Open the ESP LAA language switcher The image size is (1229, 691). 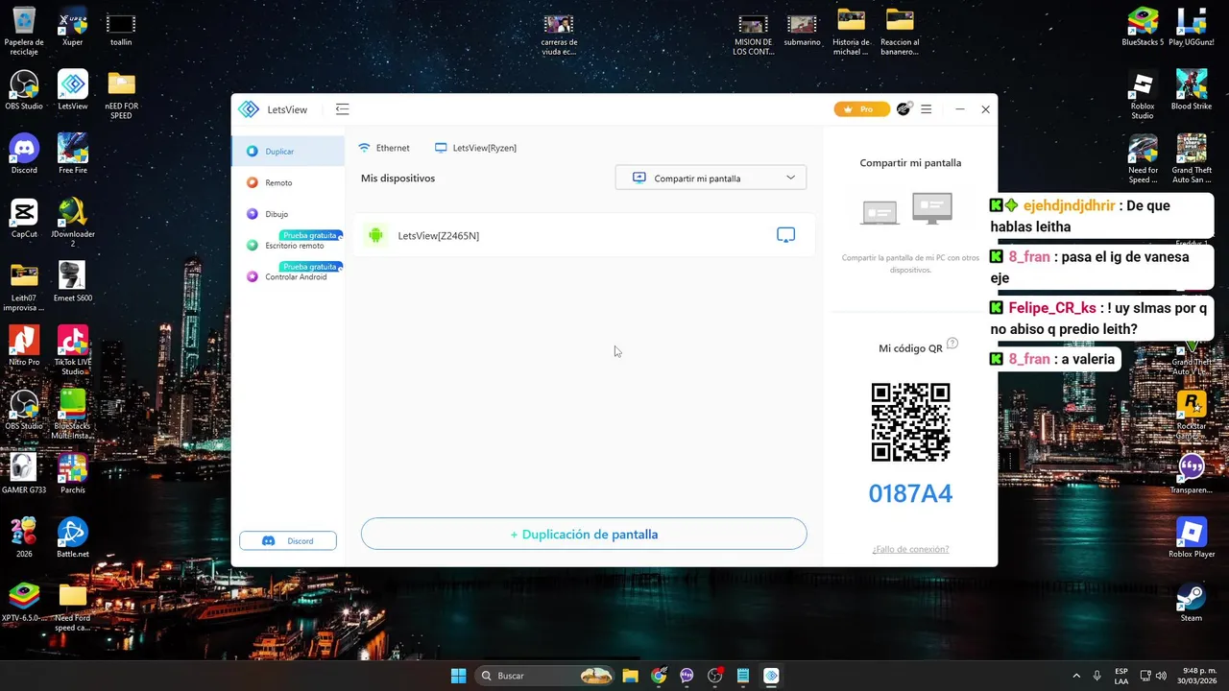click(1121, 676)
